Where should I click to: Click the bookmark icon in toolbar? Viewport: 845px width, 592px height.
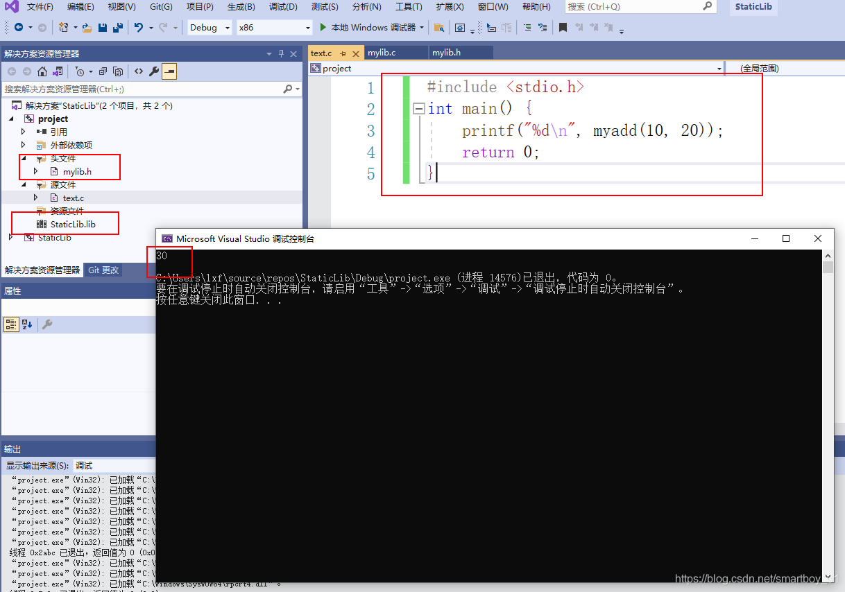click(563, 28)
